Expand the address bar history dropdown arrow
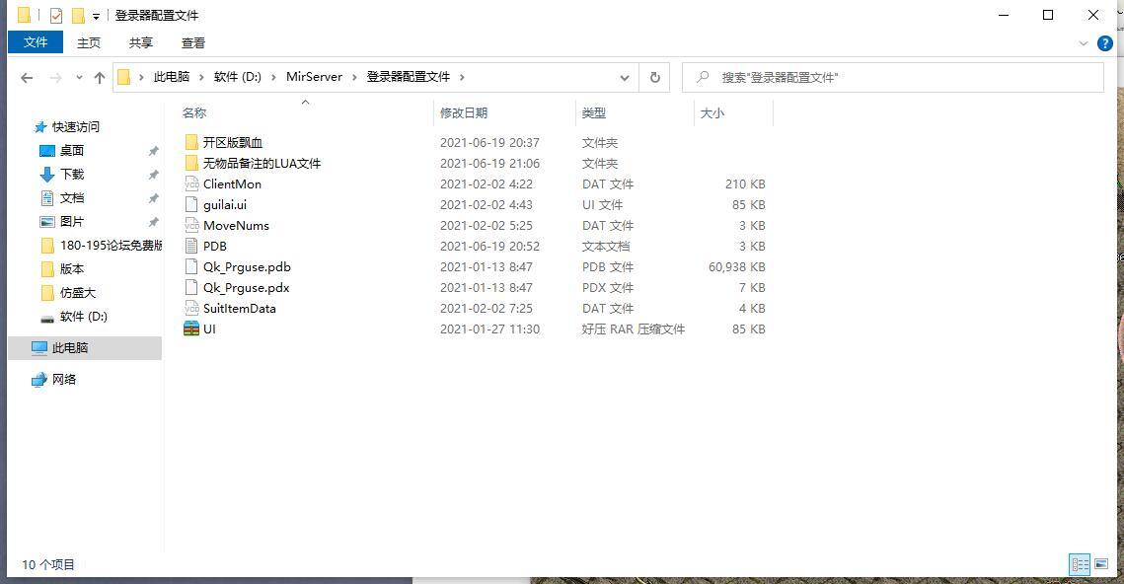1124x584 pixels. (624, 77)
